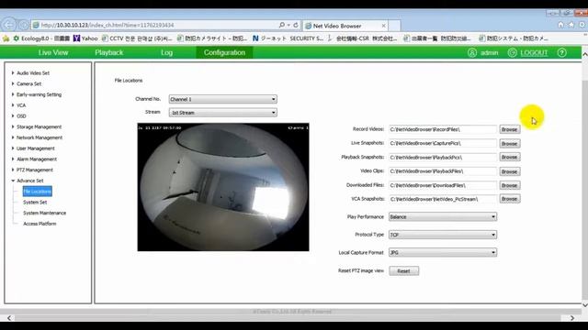Open the browser home icon

561,25
